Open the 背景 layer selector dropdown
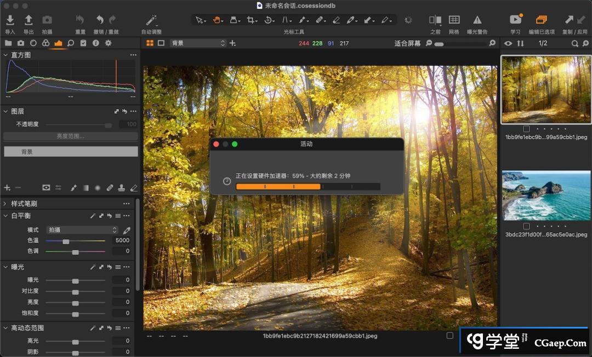 [198, 43]
